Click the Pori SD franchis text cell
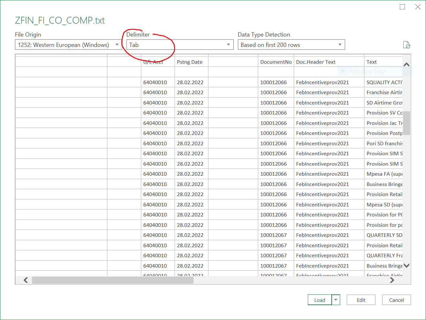The height and width of the screenshot is (320, 426). [383, 143]
